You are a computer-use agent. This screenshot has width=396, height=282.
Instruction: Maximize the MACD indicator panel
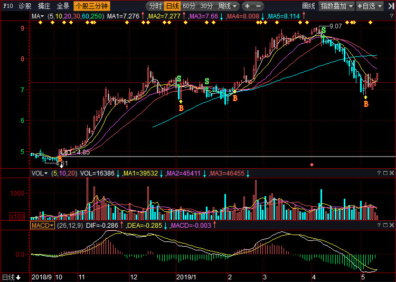pyautogui.click(x=385, y=225)
